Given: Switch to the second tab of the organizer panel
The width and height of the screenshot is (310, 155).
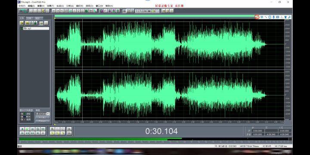Looking at the screenshot, I should click(29, 18).
